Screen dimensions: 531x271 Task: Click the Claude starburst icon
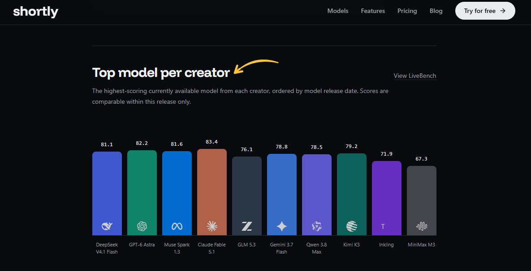(x=212, y=226)
